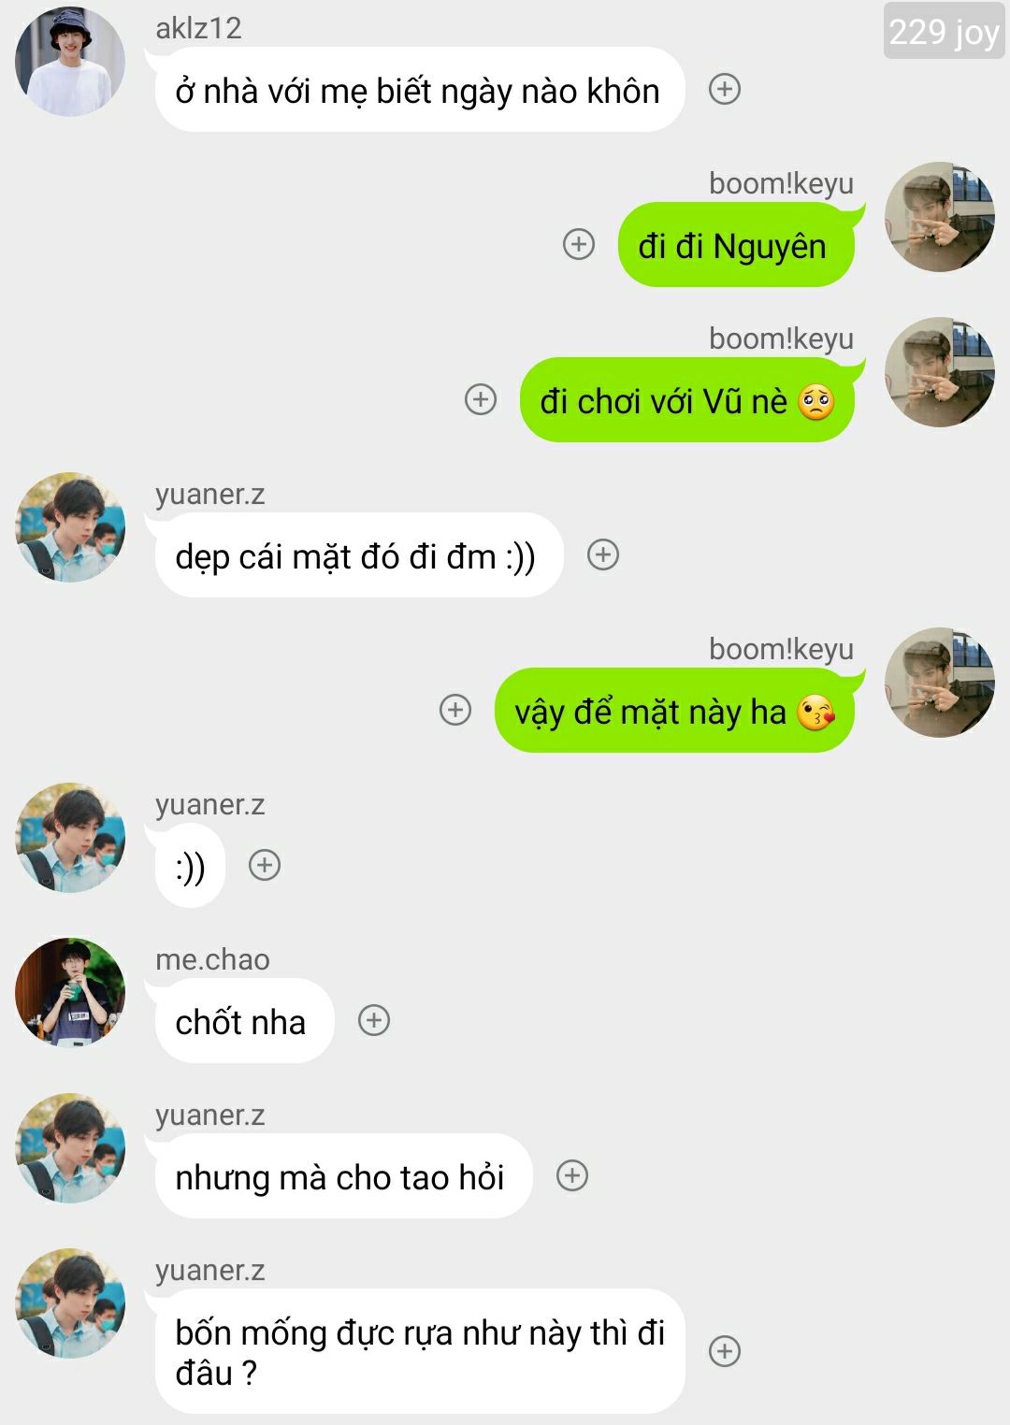
Task: Click the aklz12 username label
Action: (x=198, y=28)
